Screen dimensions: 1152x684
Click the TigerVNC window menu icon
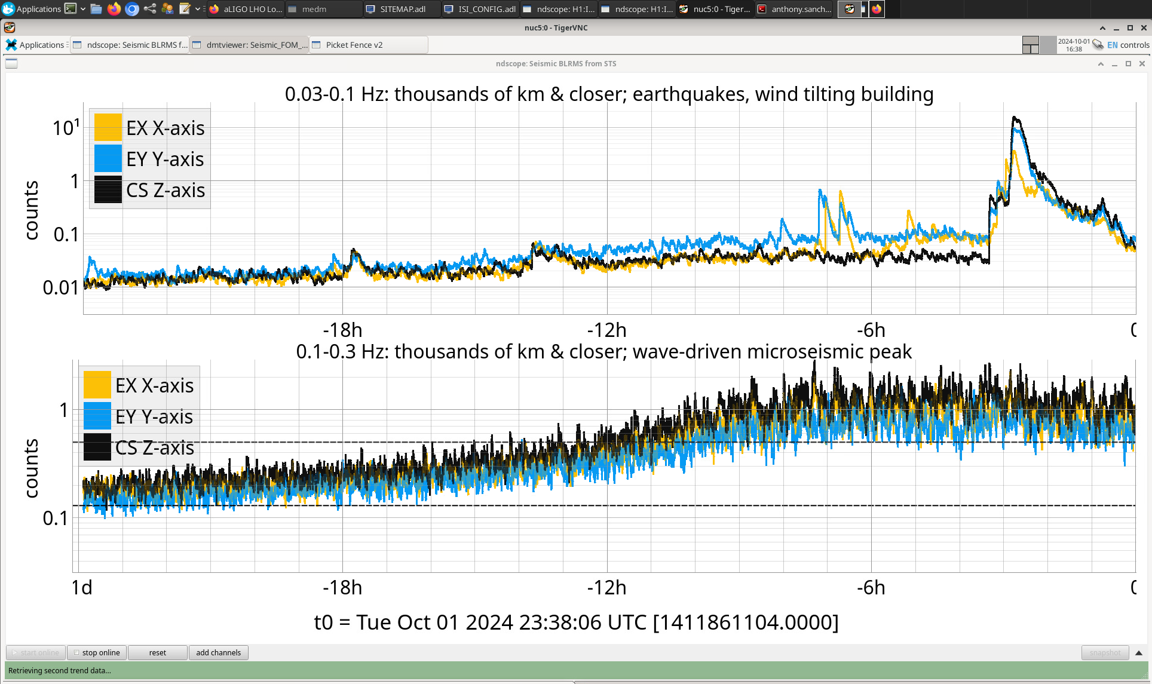(x=10, y=27)
